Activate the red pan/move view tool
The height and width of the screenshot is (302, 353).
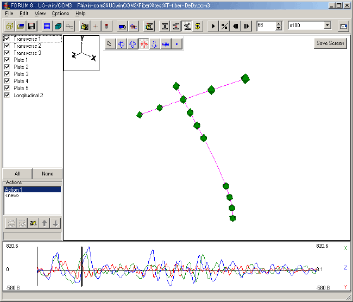pos(143,44)
